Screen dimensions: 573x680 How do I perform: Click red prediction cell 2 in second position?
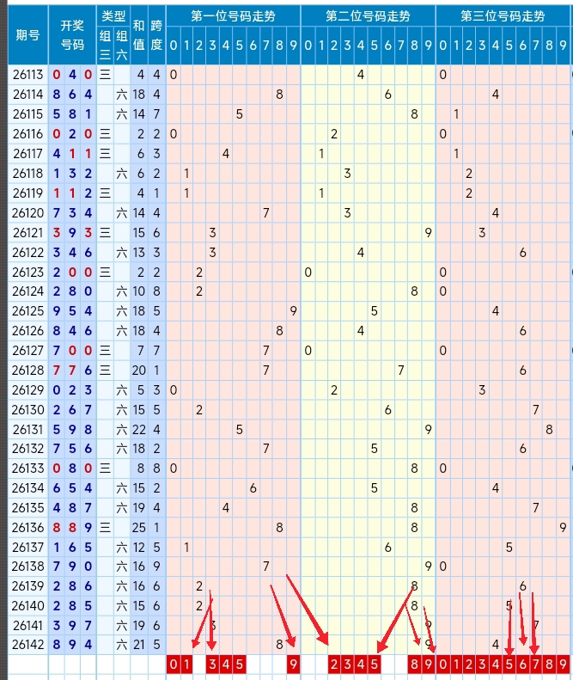pyautogui.click(x=334, y=664)
